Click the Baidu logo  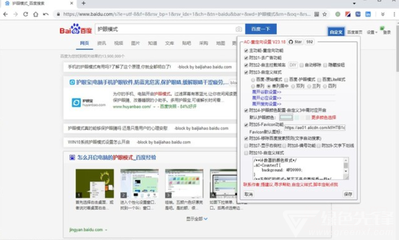point(76,29)
